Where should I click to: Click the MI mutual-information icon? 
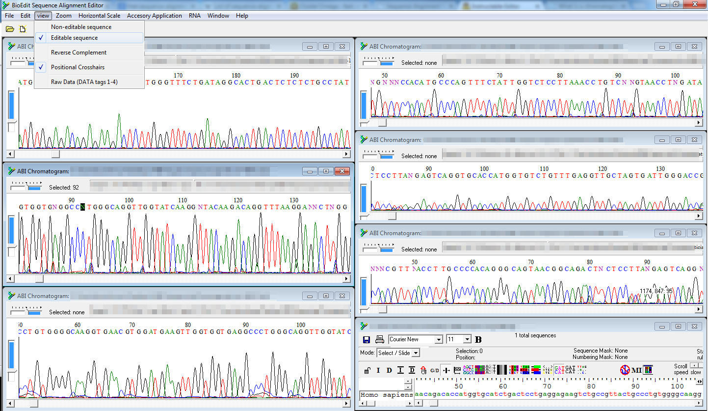(636, 370)
